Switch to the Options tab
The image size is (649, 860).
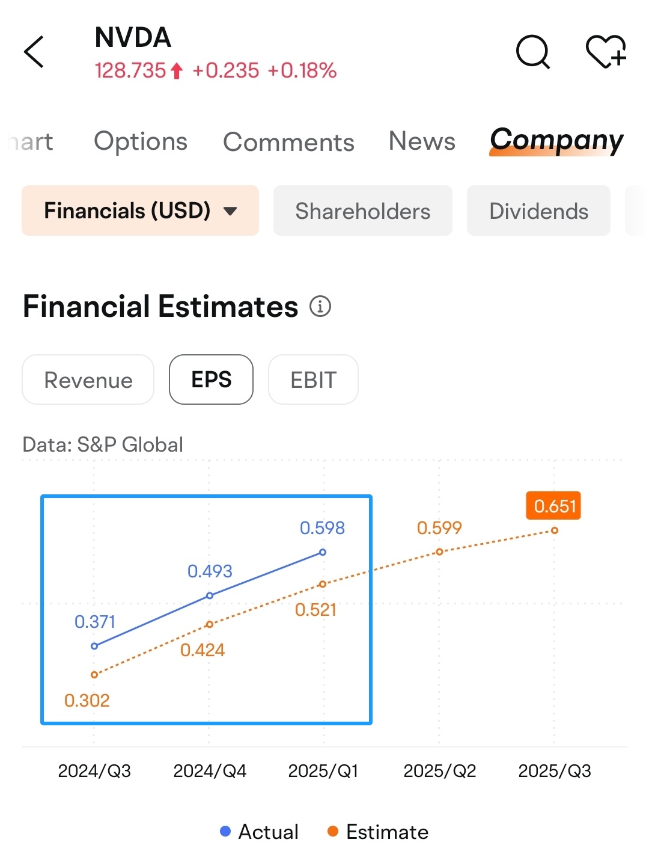(x=141, y=141)
